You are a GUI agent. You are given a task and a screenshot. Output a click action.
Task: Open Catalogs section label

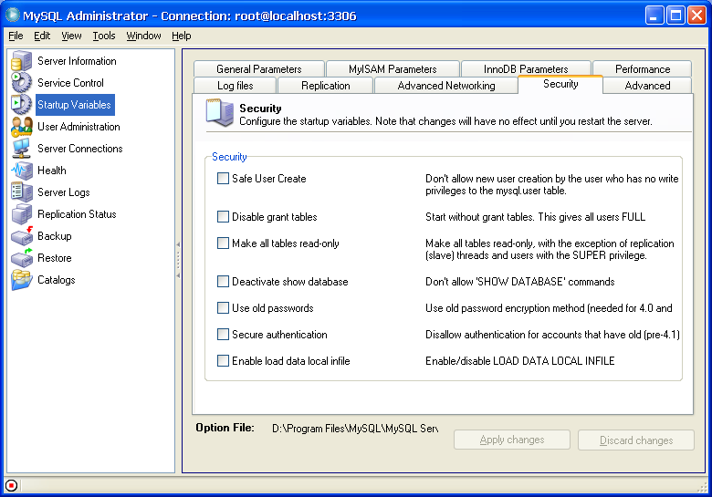click(57, 280)
